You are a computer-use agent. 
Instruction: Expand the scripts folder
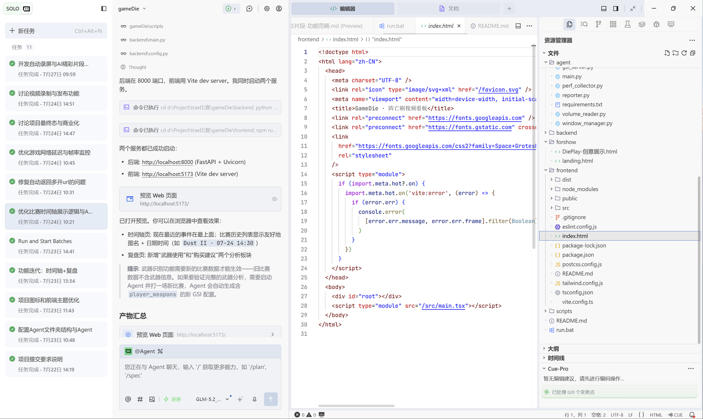545,311
